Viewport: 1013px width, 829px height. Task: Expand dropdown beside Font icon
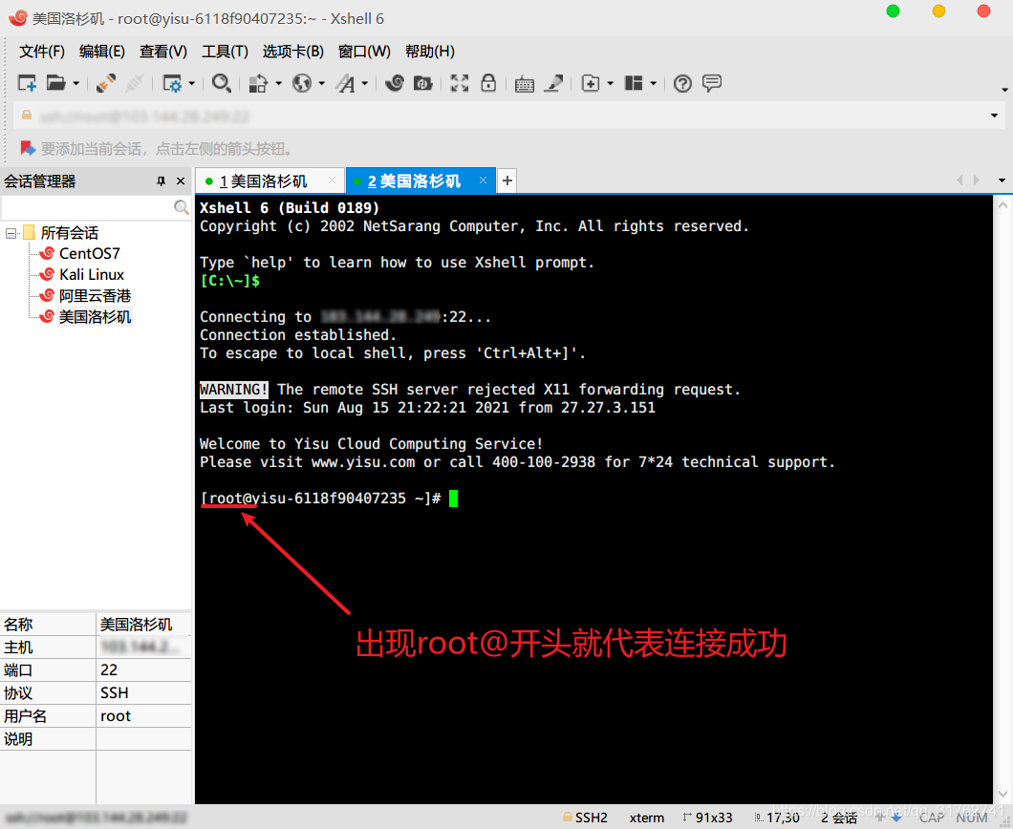365,83
